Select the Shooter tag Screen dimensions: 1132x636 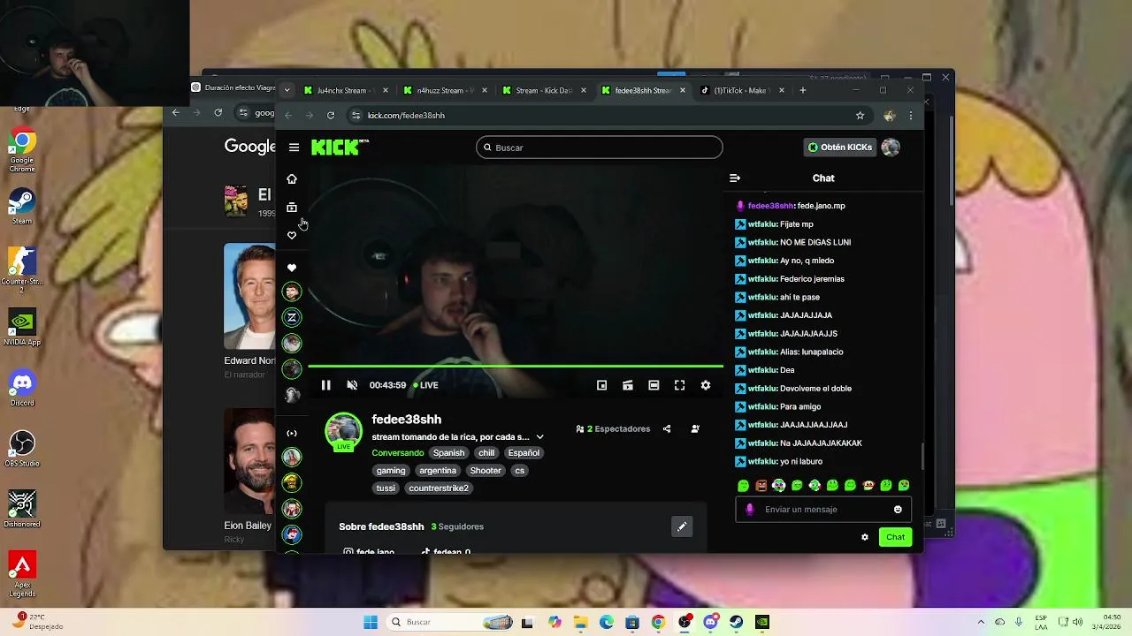(x=486, y=470)
